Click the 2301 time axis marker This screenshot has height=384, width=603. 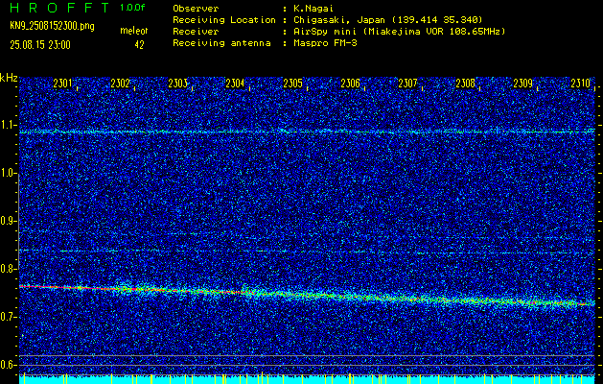(62, 84)
